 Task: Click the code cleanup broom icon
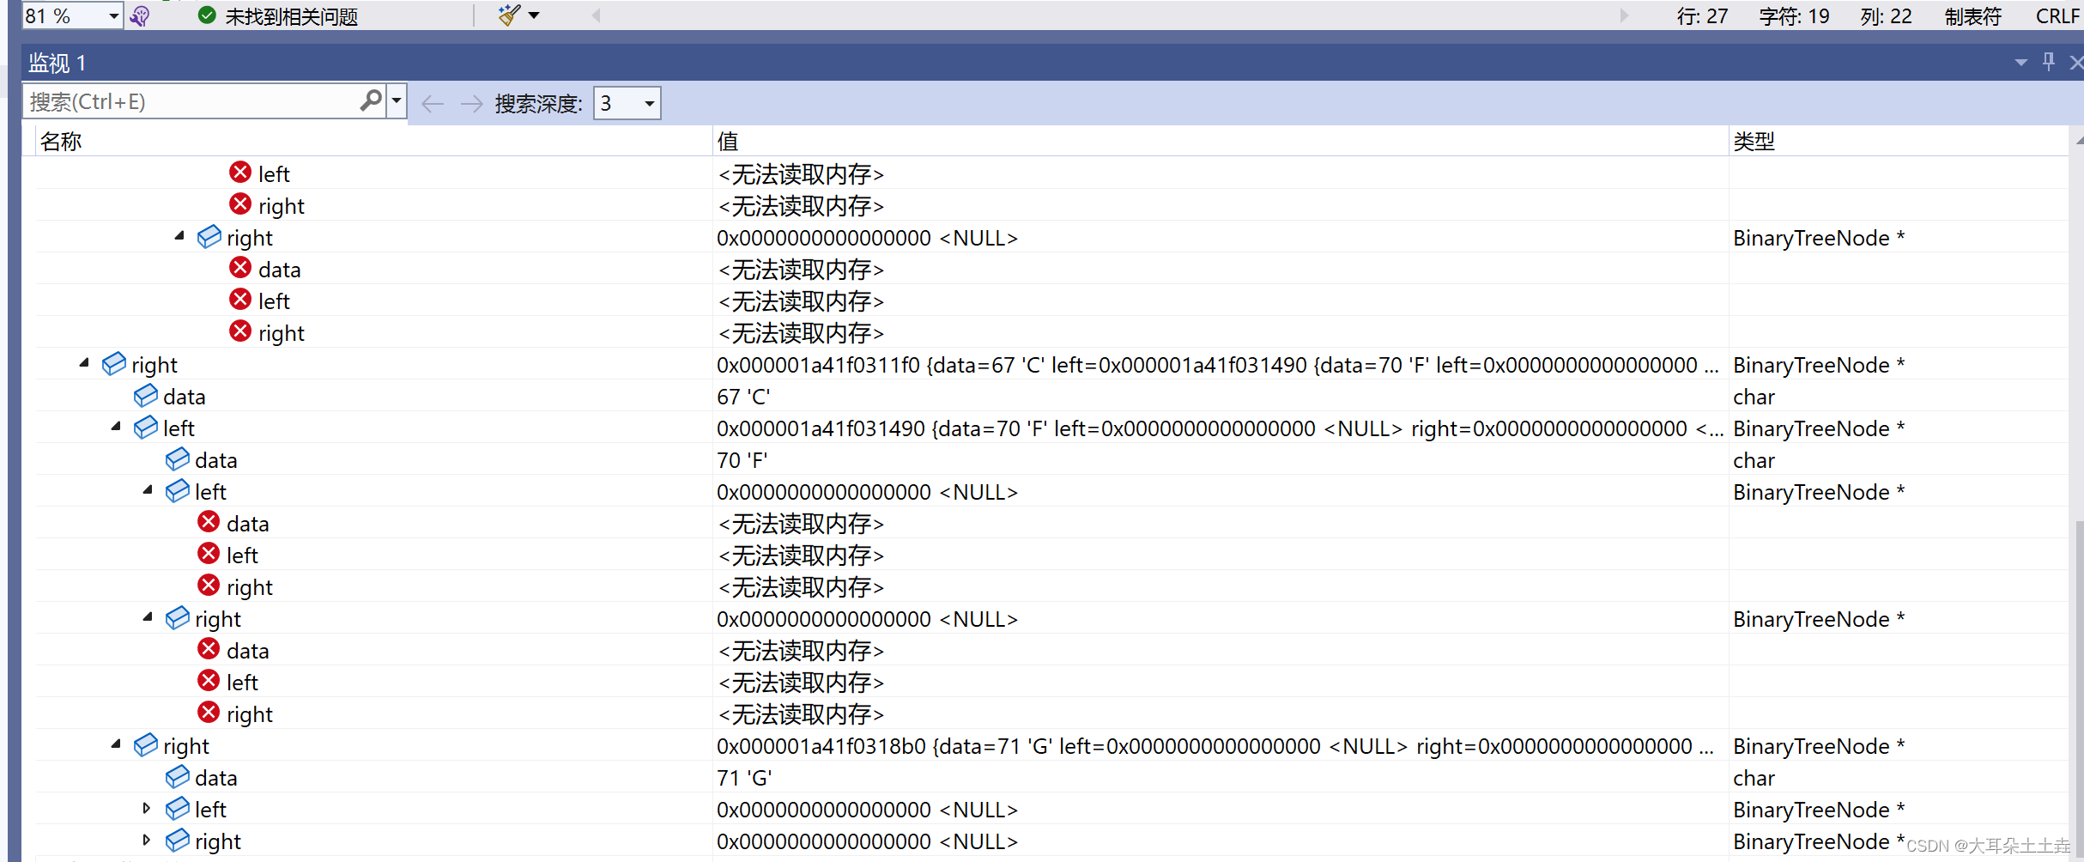pyautogui.click(x=509, y=15)
